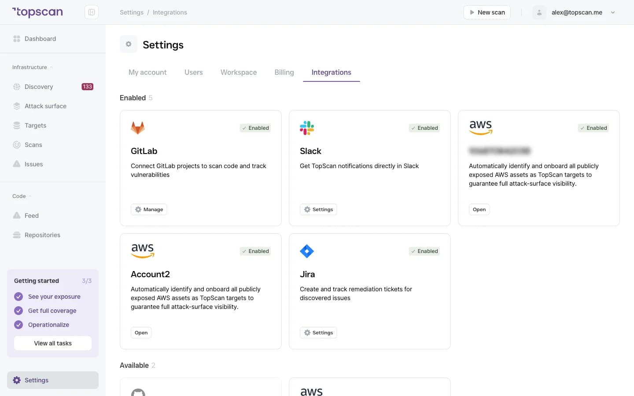Select the Integrations tab
This screenshot has height=396, width=634.
coord(332,72)
